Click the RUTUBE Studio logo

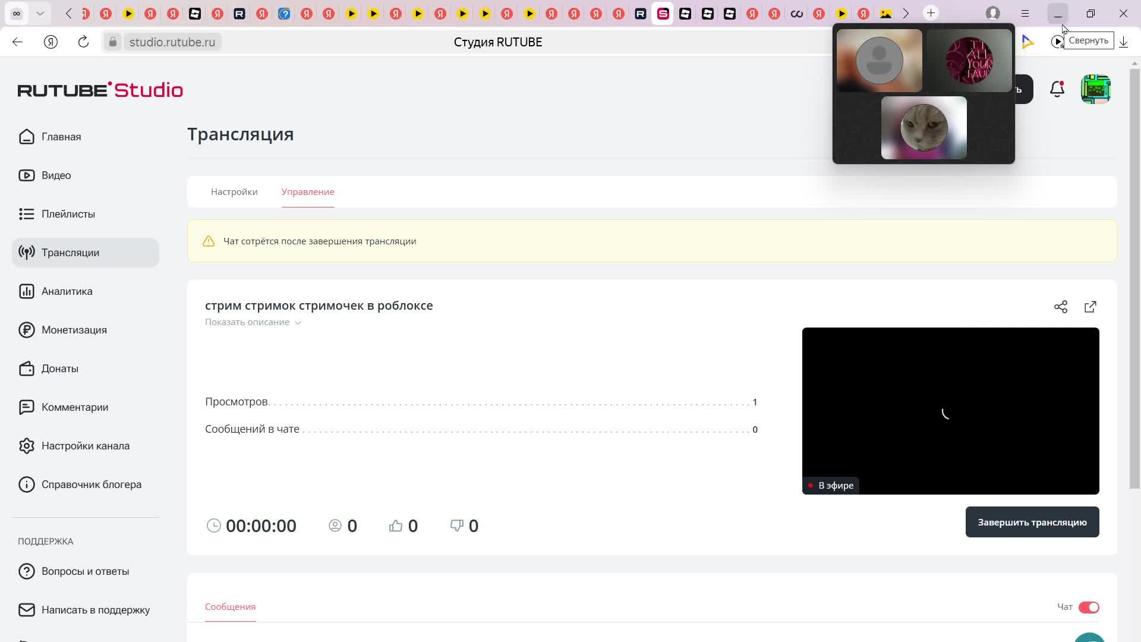tap(100, 90)
